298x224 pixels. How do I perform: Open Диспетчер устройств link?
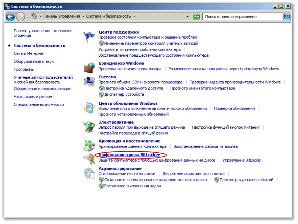point(124,94)
